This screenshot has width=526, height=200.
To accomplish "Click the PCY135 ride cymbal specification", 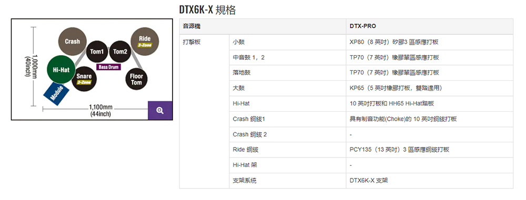I will click(399, 150).
